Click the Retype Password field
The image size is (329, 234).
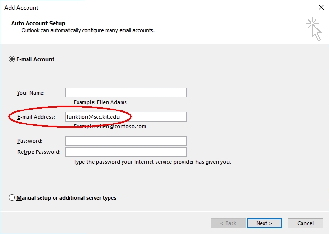click(x=126, y=152)
